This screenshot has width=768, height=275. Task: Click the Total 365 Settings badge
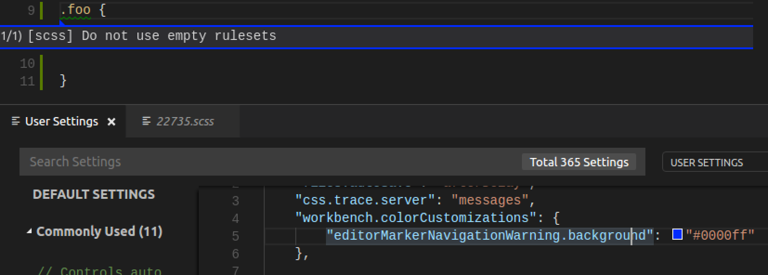pos(579,162)
